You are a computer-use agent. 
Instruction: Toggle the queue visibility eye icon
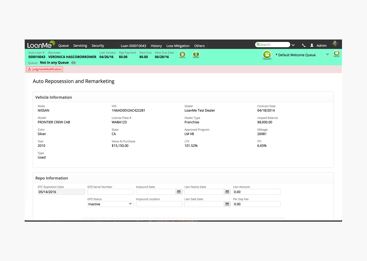point(73,63)
